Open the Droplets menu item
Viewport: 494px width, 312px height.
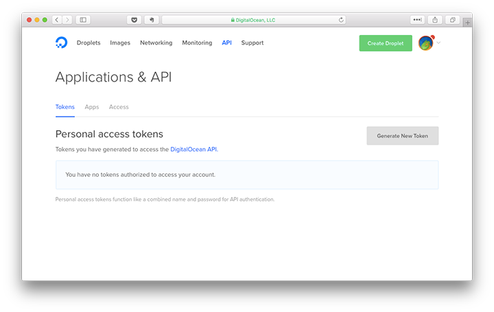click(89, 43)
